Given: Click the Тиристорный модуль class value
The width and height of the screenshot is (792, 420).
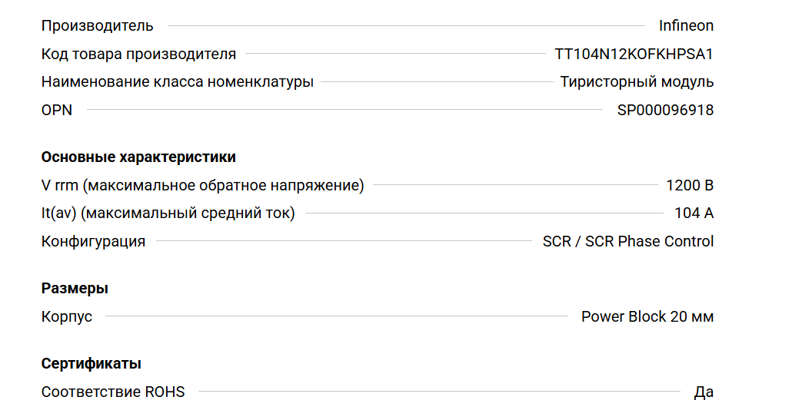Looking at the screenshot, I should point(637,82).
